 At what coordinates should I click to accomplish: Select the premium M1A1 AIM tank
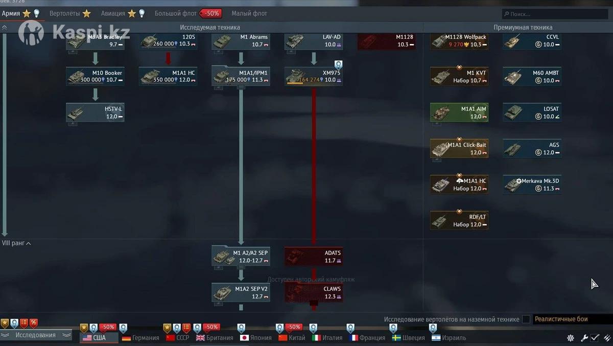click(x=459, y=113)
